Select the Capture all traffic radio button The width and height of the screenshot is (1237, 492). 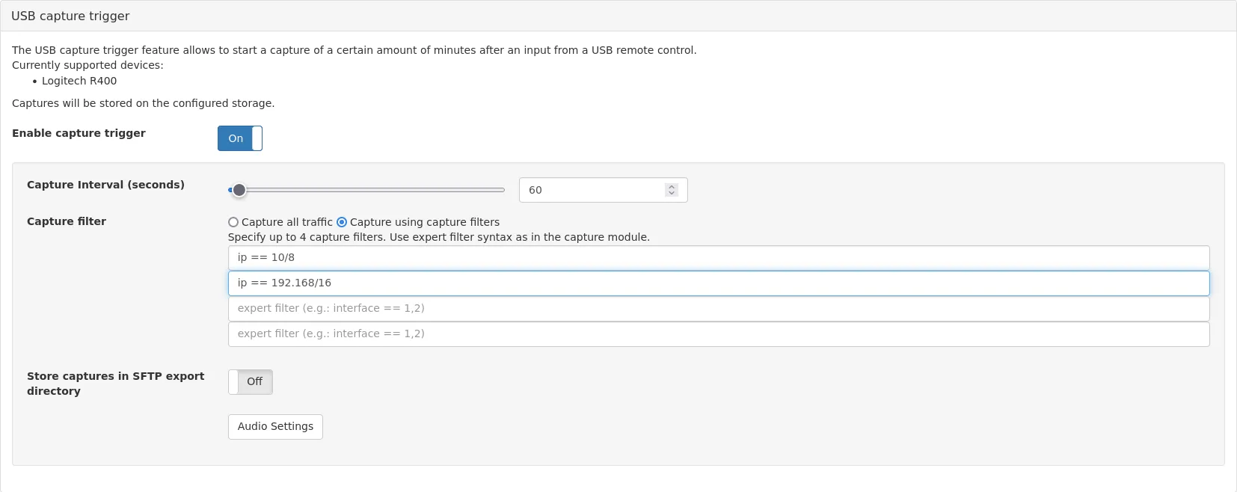[x=233, y=222]
